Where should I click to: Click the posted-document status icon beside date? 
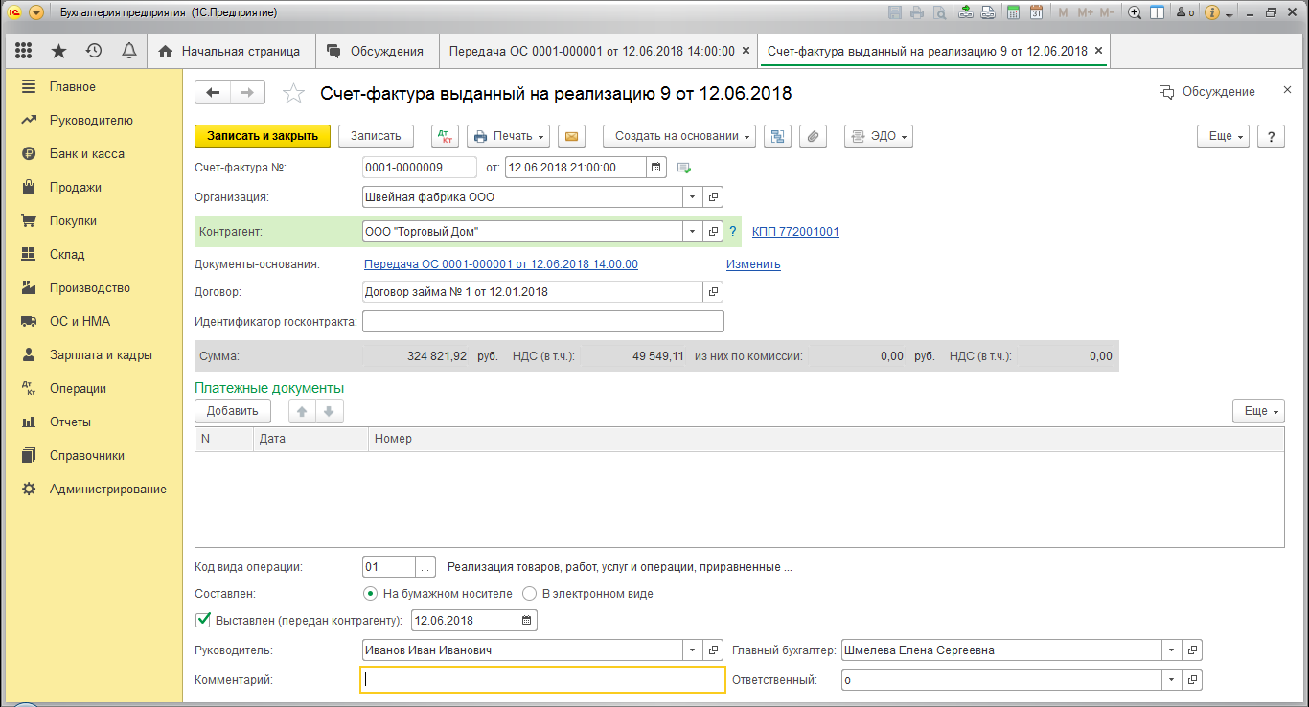coord(684,168)
